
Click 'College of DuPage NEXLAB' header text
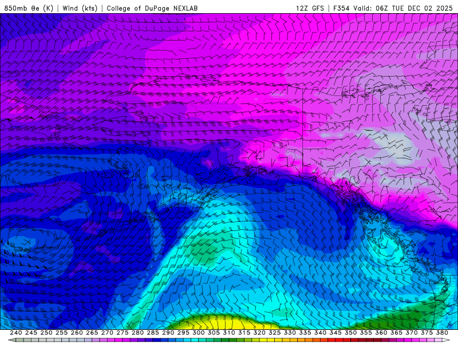[152, 8]
